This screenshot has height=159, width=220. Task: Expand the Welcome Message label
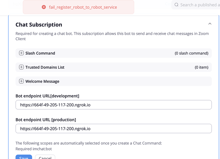click(42, 81)
